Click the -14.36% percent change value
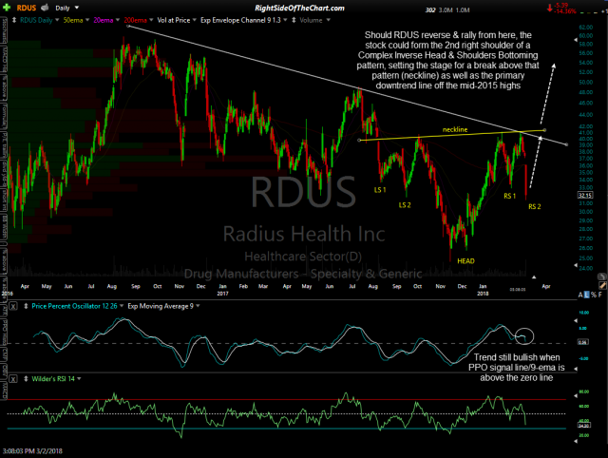The width and height of the screenshot is (608, 458). click(x=565, y=11)
